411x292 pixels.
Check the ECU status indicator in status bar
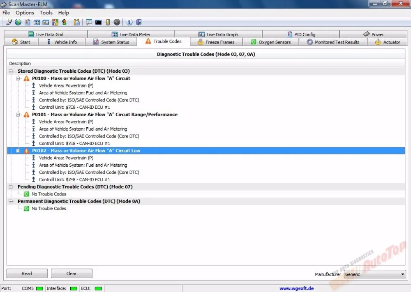coord(99,288)
